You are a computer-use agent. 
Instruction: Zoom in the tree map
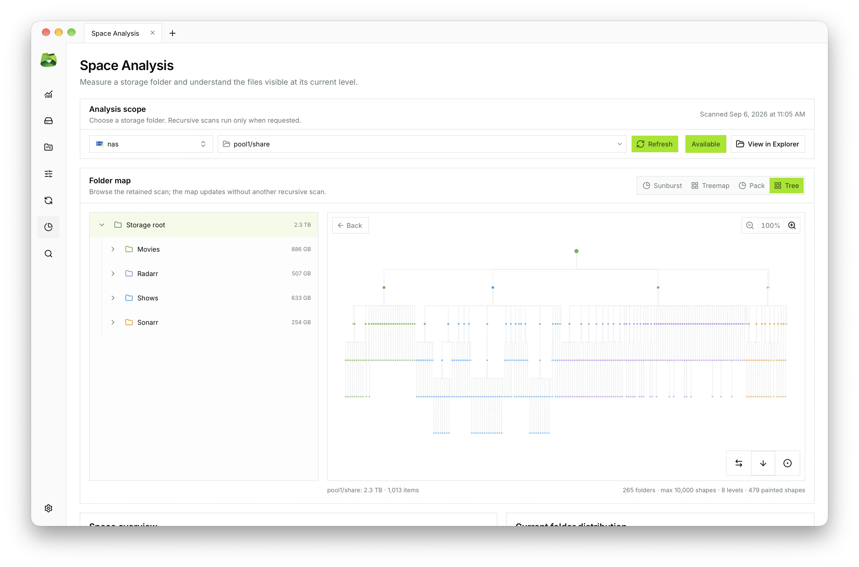tap(792, 226)
